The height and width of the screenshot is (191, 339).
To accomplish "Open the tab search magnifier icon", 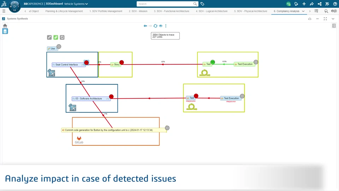I will click(326, 11).
